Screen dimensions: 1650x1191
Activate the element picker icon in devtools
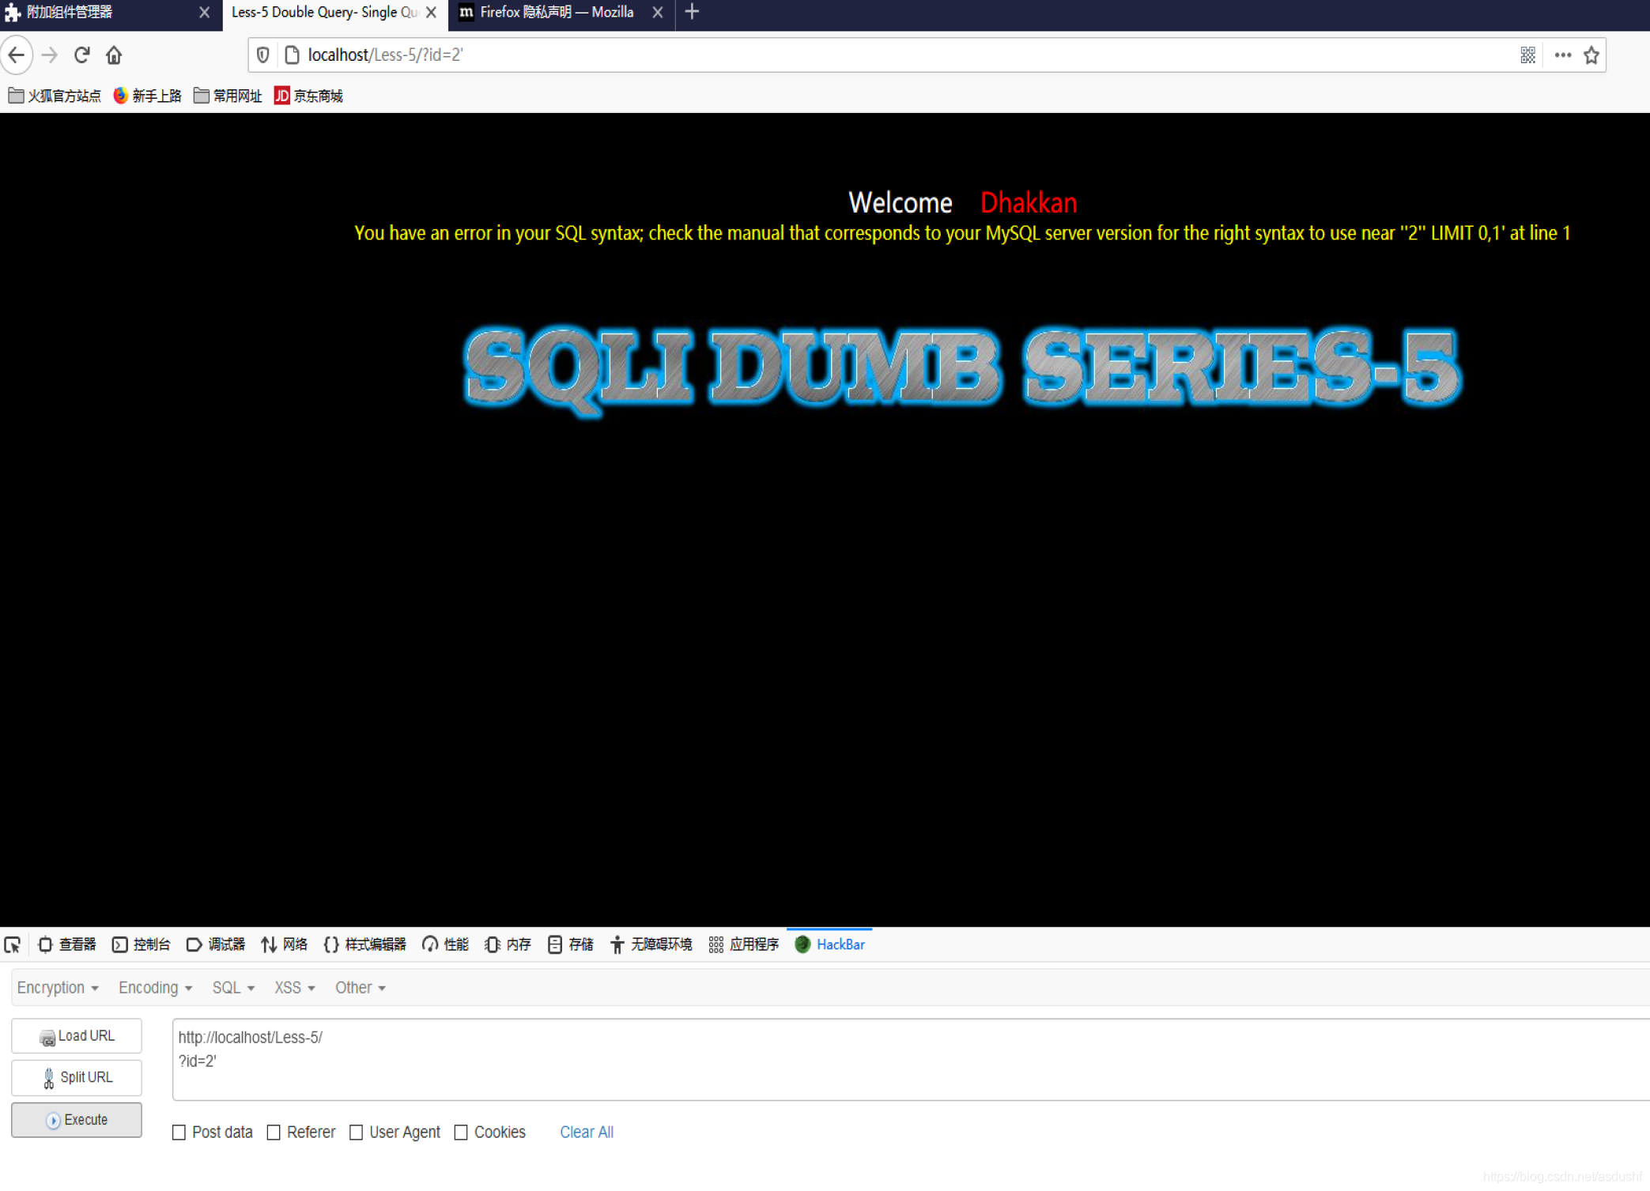click(x=13, y=944)
